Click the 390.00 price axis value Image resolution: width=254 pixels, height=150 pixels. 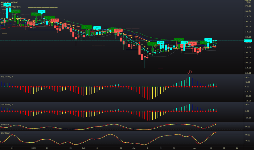coord(248,6)
